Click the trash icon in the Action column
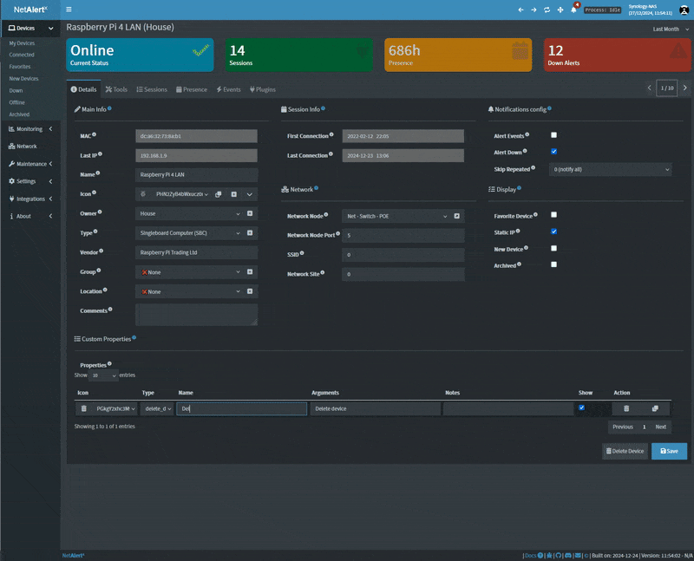Image resolution: width=694 pixels, height=561 pixels. (x=626, y=408)
